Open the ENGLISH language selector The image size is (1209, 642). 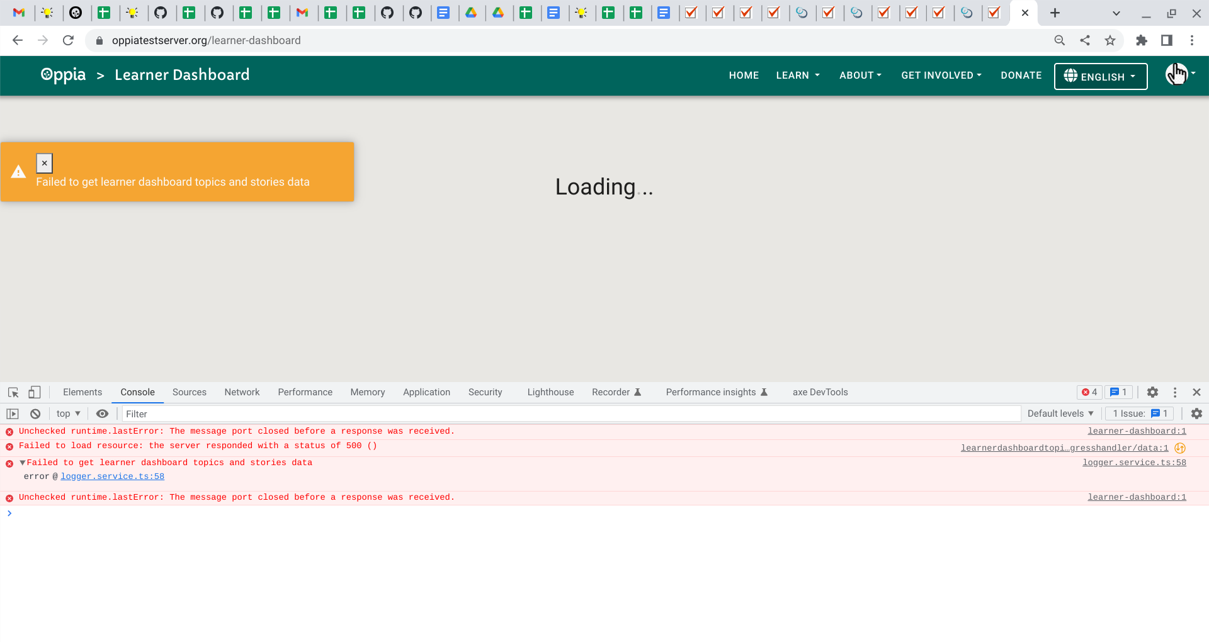[x=1100, y=76]
